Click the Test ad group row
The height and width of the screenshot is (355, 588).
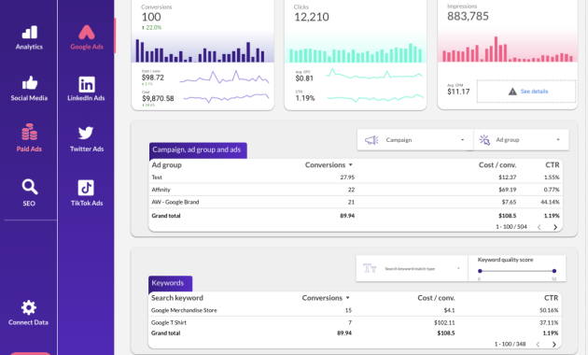click(x=355, y=177)
